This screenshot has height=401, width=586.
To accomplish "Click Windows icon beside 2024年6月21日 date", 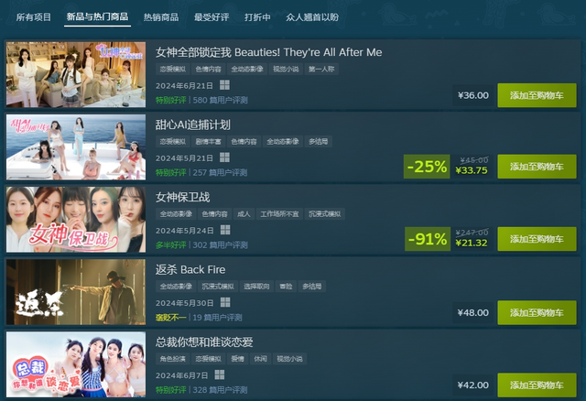I will 224,85.
